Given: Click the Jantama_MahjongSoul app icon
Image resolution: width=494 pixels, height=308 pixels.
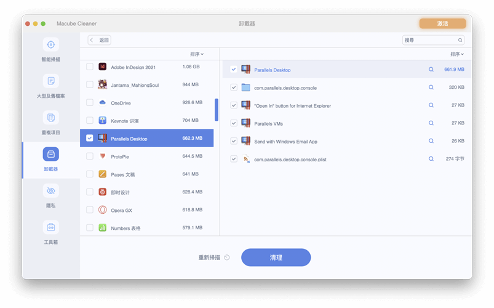Looking at the screenshot, I should (x=102, y=84).
